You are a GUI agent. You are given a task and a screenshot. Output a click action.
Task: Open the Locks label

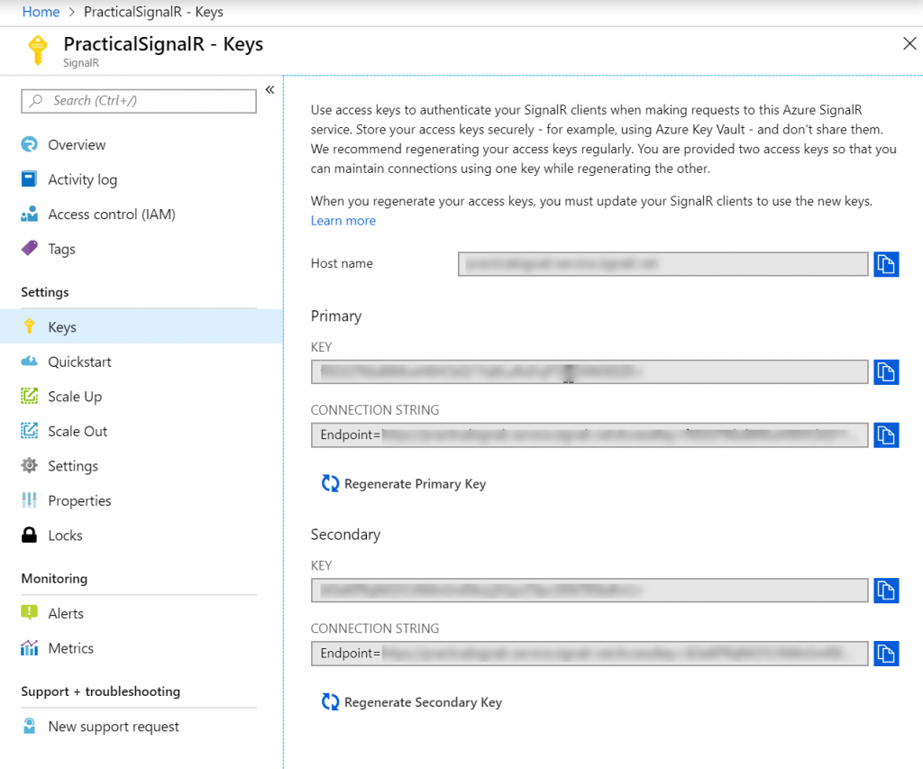coord(65,536)
